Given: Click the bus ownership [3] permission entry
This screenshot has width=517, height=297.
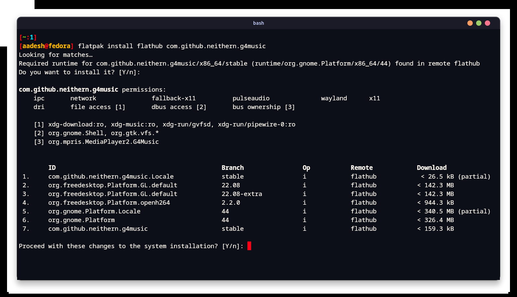Looking at the screenshot, I should click(x=264, y=107).
